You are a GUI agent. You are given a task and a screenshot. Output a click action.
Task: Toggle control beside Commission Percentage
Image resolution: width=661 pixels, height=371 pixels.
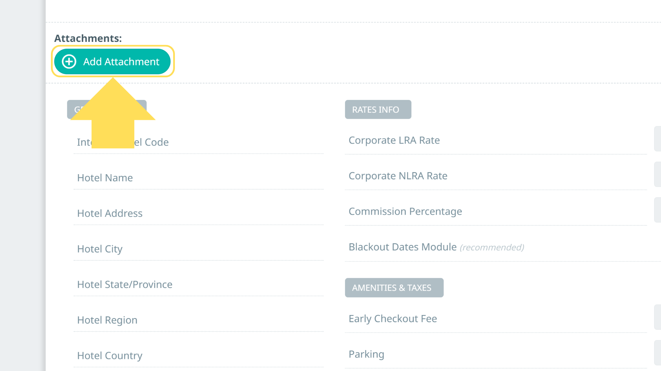click(x=657, y=210)
